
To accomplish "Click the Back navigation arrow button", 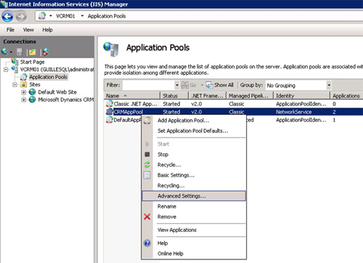I will pos(7,17).
